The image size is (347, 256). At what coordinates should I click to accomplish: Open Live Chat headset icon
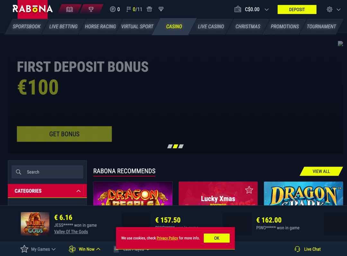coord(297,249)
